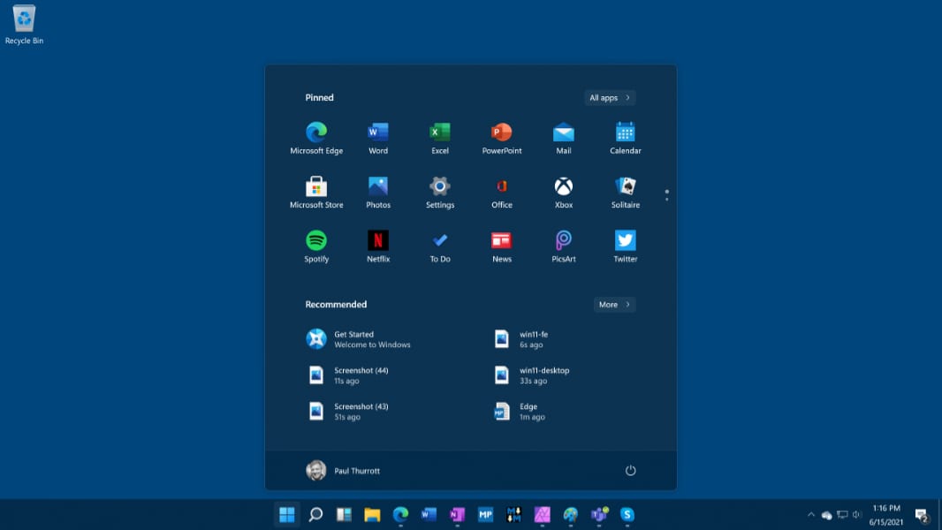Click the All apps button
The height and width of the screenshot is (530, 942).
pos(610,98)
